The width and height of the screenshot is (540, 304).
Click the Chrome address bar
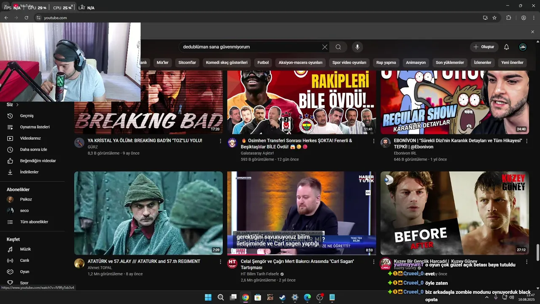pos(253,18)
